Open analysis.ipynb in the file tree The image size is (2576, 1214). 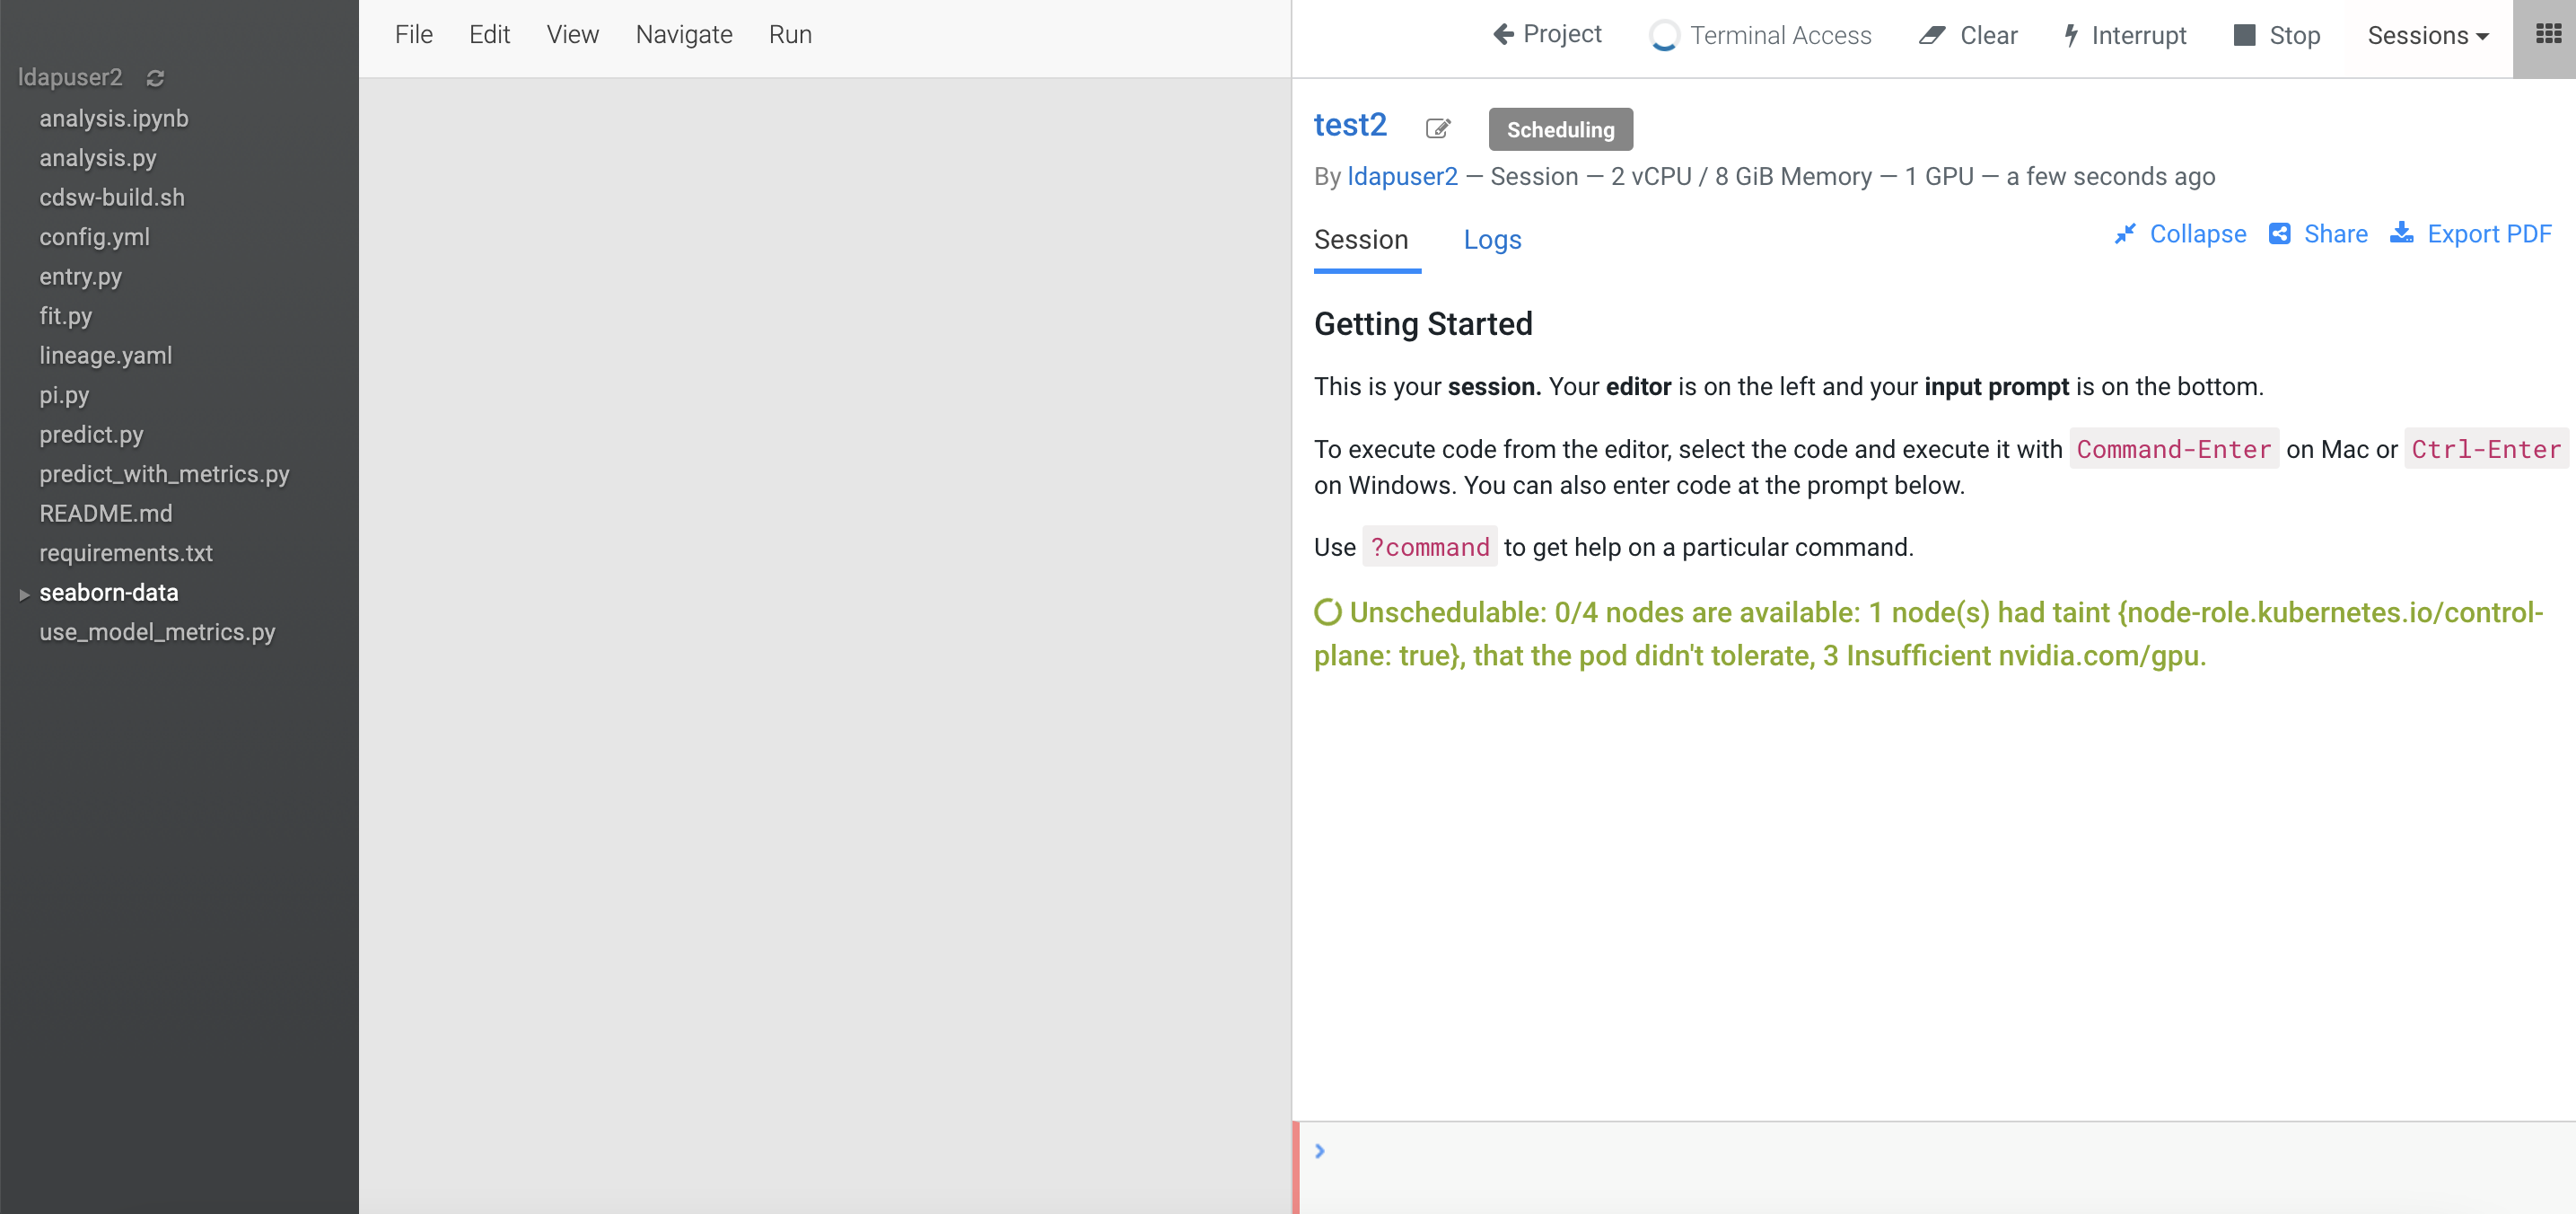113,118
